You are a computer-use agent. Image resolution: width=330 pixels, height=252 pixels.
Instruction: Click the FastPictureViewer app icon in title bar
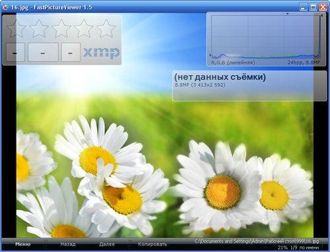click(x=5, y=7)
